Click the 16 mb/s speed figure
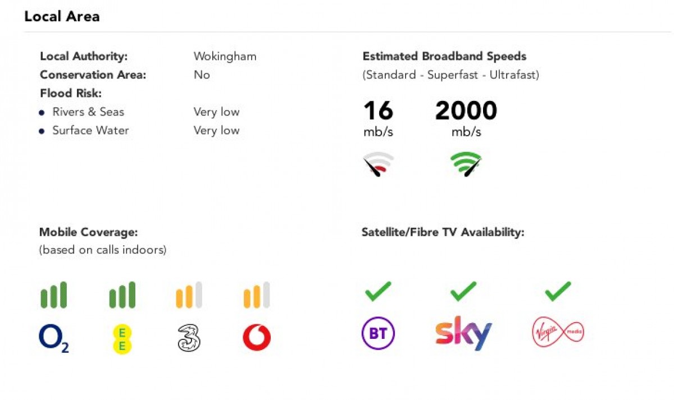The height and width of the screenshot is (400, 674). [378, 111]
